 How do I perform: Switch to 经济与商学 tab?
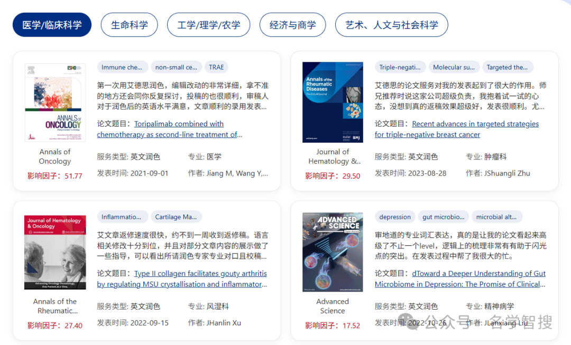click(292, 25)
